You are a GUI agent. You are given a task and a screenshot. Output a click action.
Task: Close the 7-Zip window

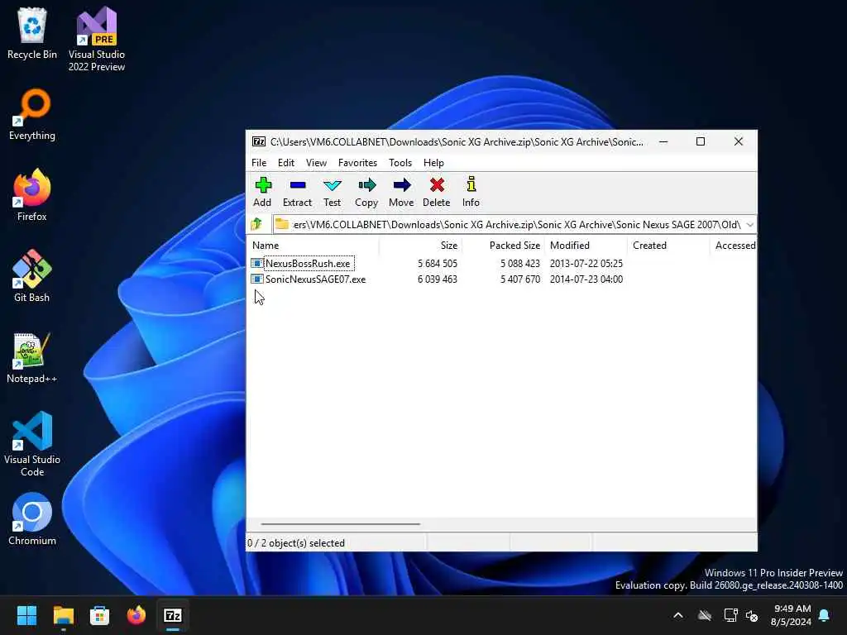[739, 141]
